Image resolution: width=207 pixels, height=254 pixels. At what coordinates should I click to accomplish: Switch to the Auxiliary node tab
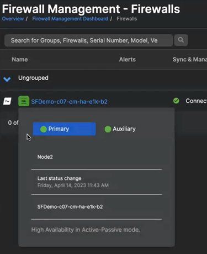(x=120, y=129)
